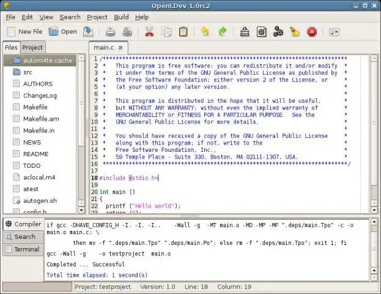Click the red Stop build icon
This screenshot has width=381, height=294.
[x=312, y=32]
